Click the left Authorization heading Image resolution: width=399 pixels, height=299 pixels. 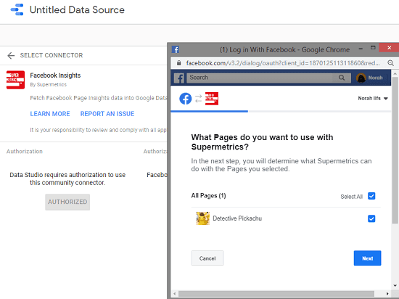[25, 152]
